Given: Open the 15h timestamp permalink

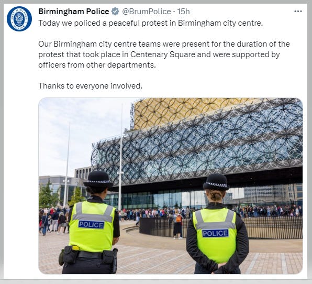Looking at the screenshot, I should tap(183, 12).
